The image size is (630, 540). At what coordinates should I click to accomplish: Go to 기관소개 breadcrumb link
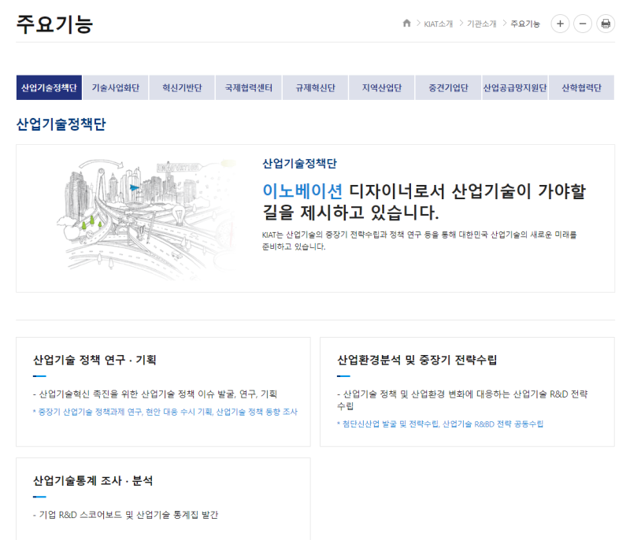[481, 24]
